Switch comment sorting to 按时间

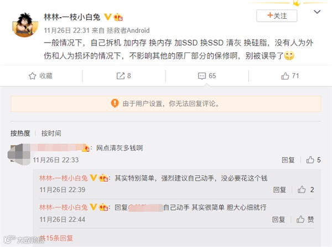pos(51,133)
